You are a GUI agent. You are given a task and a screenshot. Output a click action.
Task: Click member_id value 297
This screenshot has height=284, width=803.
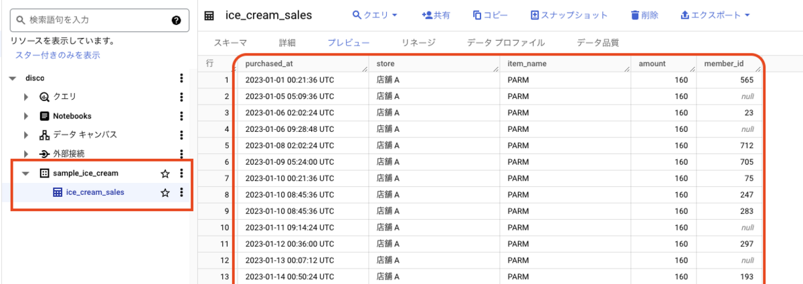click(747, 244)
